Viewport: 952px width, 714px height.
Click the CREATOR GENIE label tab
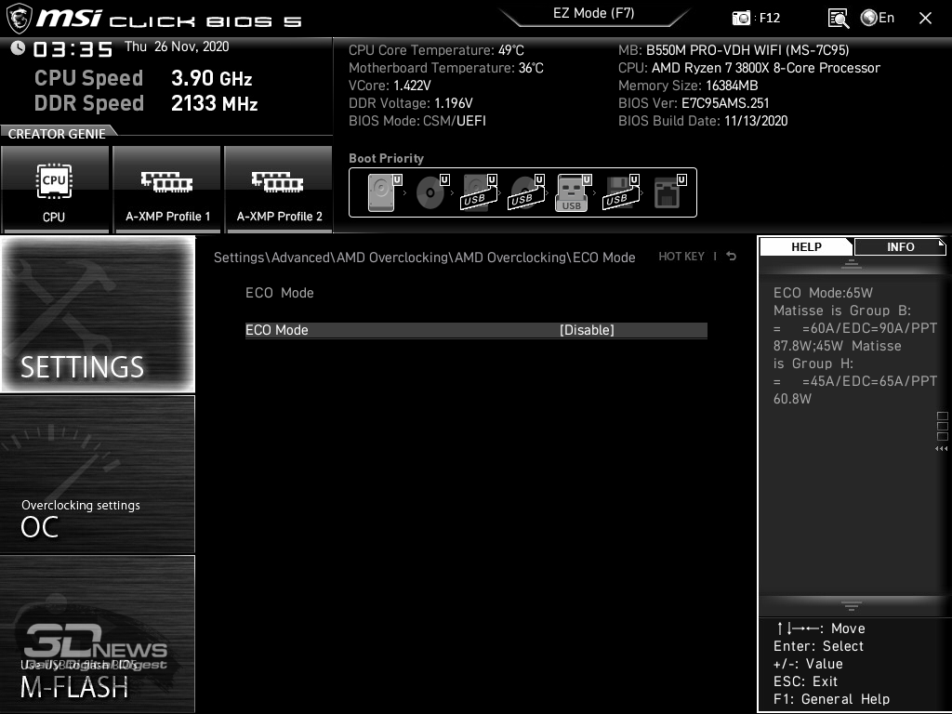[x=57, y=134]
